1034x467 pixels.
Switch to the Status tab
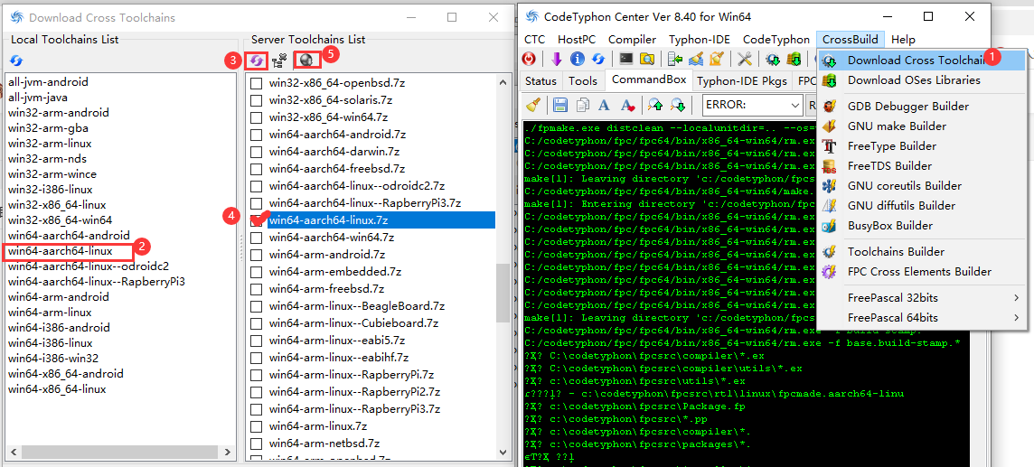[x=540, y=81]
